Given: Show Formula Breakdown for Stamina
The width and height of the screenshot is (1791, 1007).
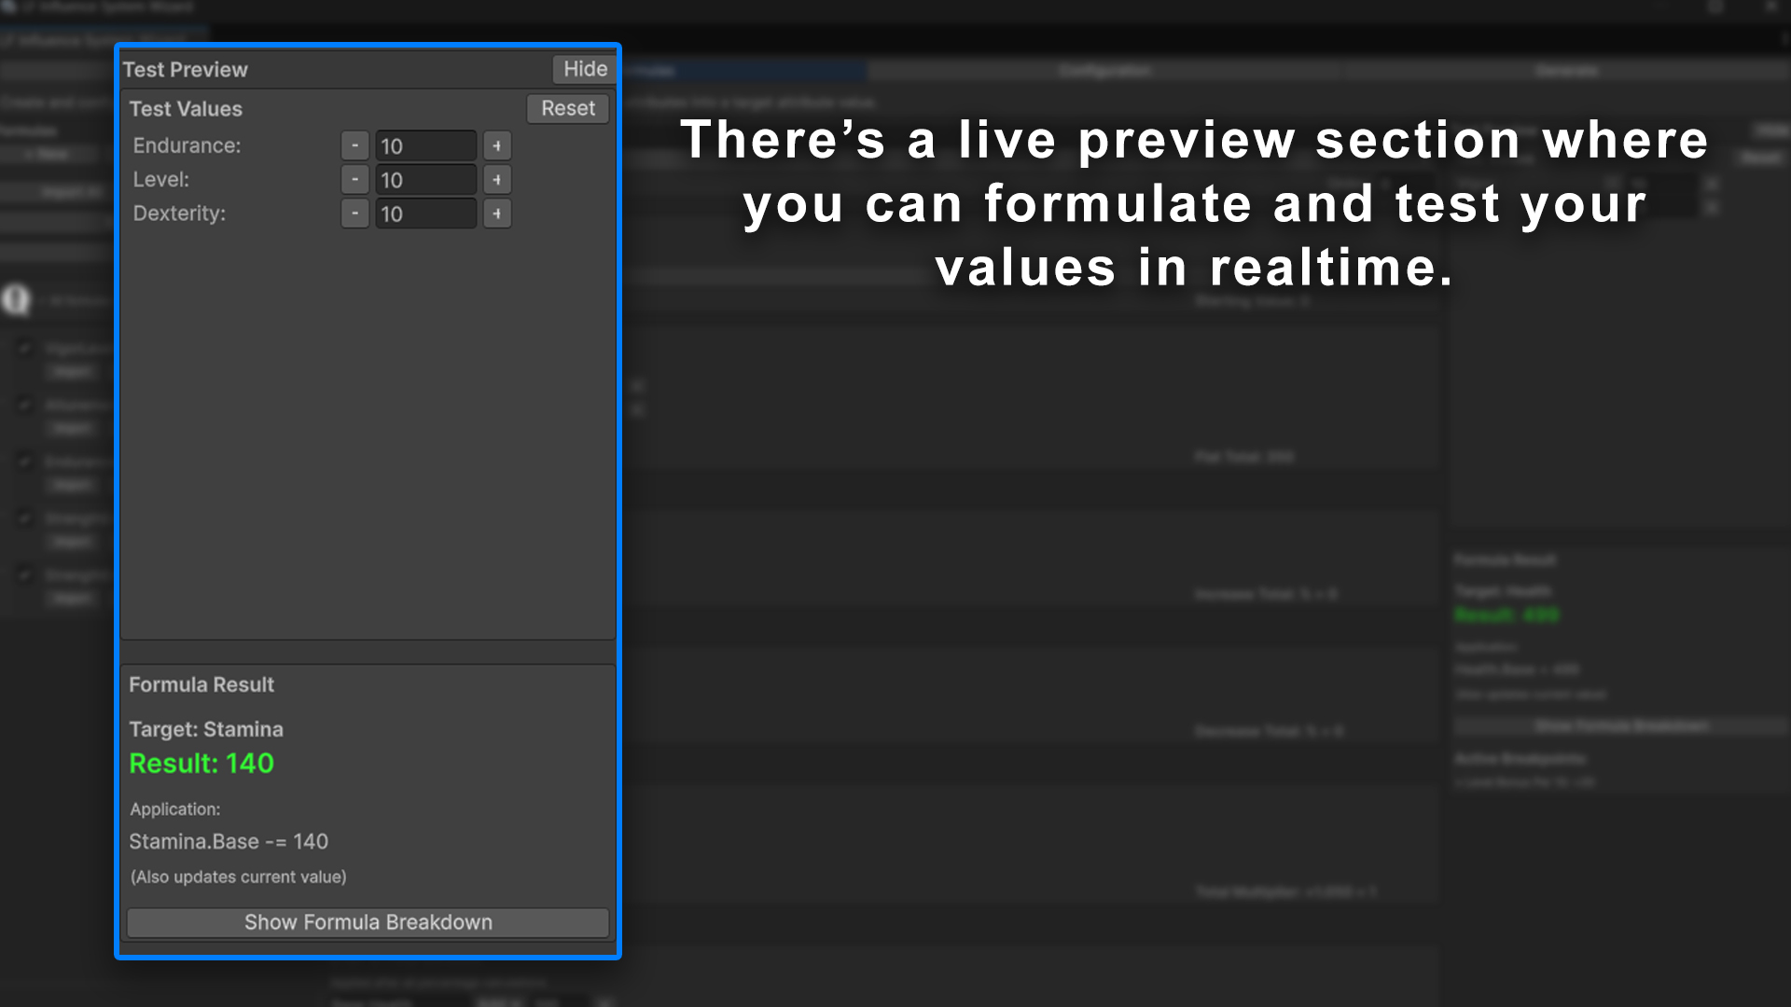Looking at the screenshot, I should pos(368,922).
